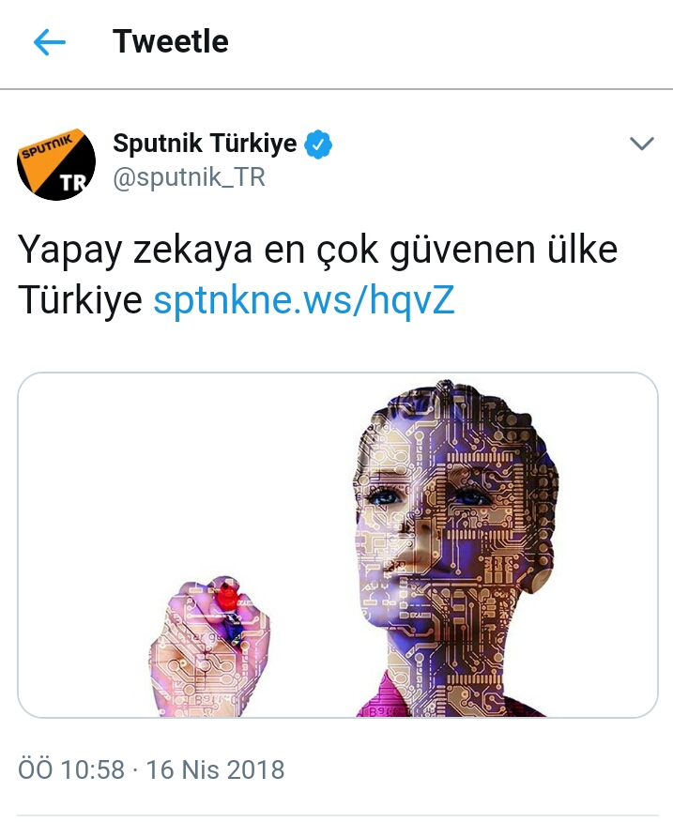Open the sptnkne.ws/hqvZ link
673x822 pixels.
(304, 299)
